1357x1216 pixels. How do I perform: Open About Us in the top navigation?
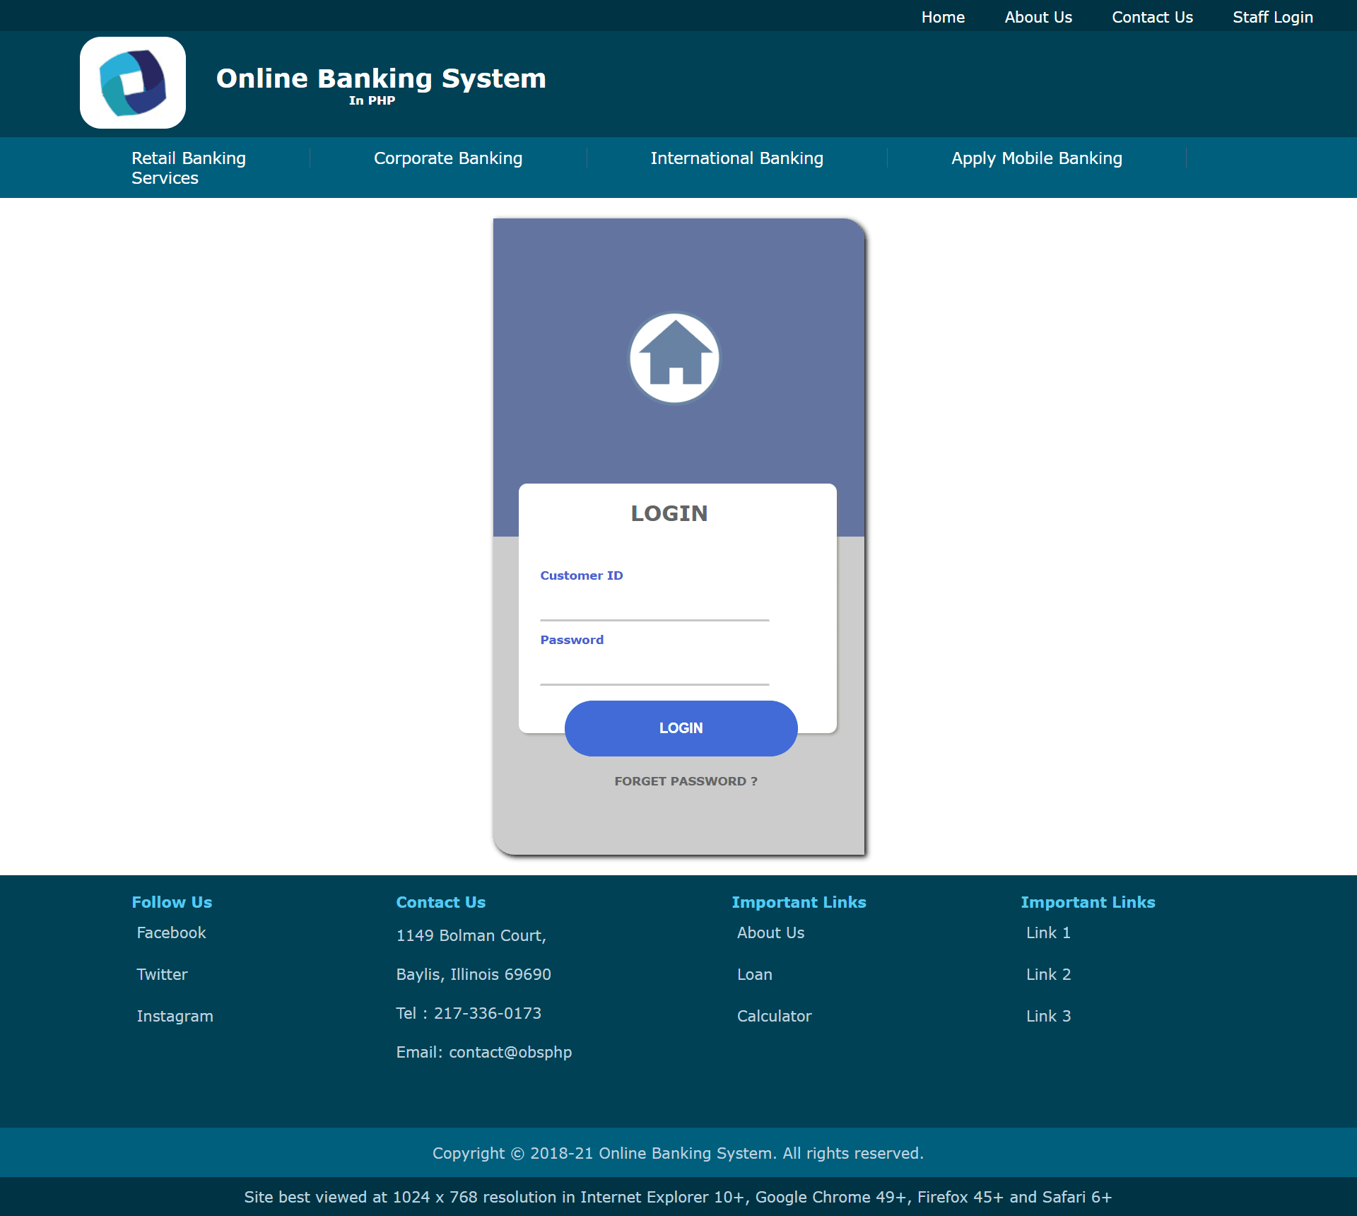pos(1038,17)
